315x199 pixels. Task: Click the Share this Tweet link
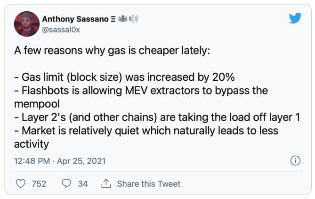(x=148, y=184)
